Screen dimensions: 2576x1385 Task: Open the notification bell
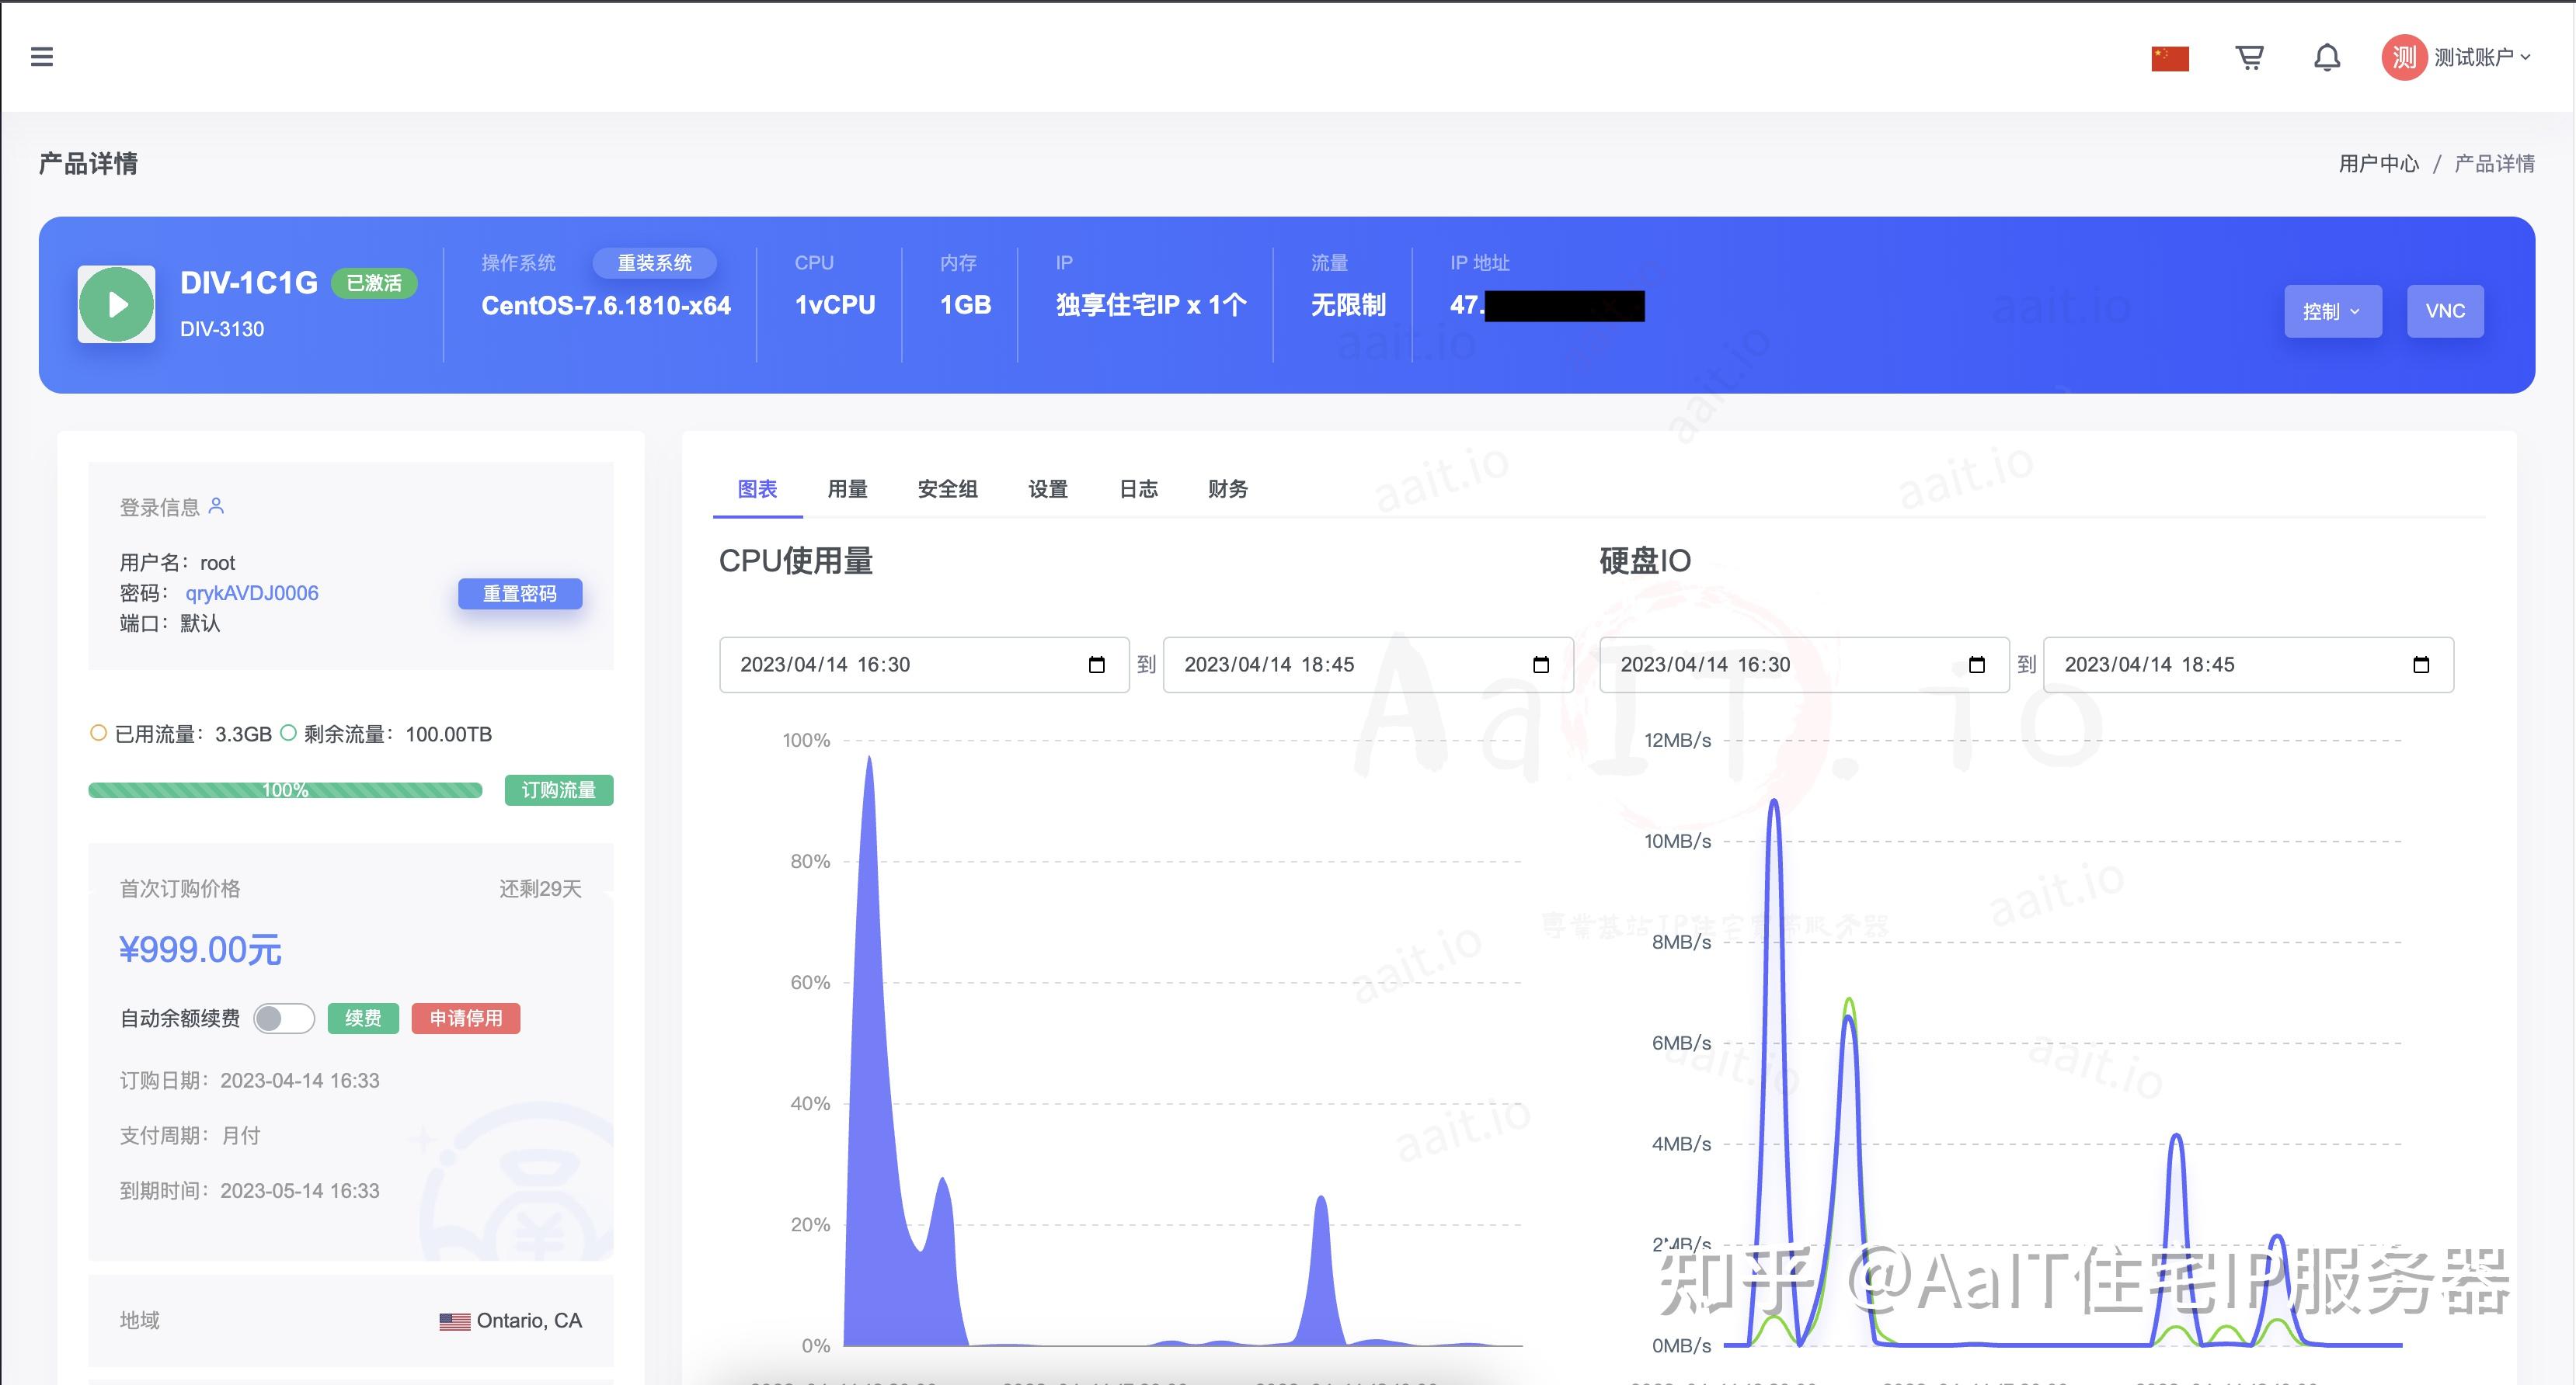tap(2327, 57)
